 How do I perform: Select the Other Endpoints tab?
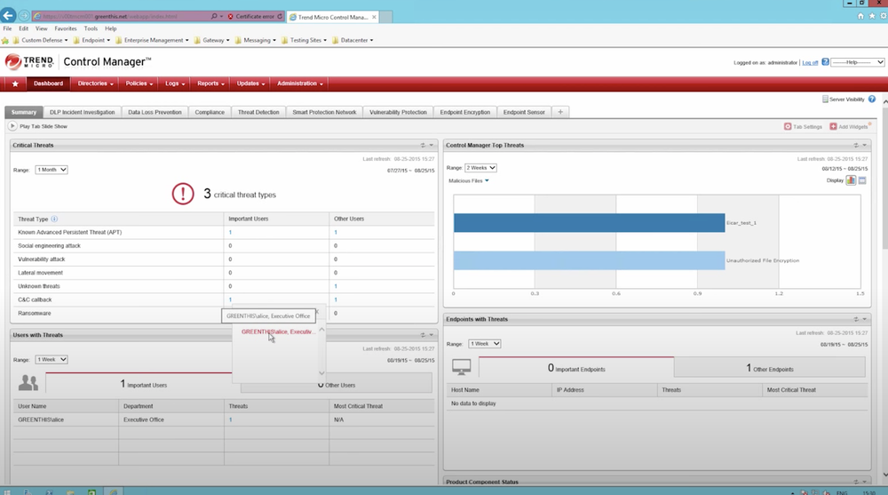[770, 368]
